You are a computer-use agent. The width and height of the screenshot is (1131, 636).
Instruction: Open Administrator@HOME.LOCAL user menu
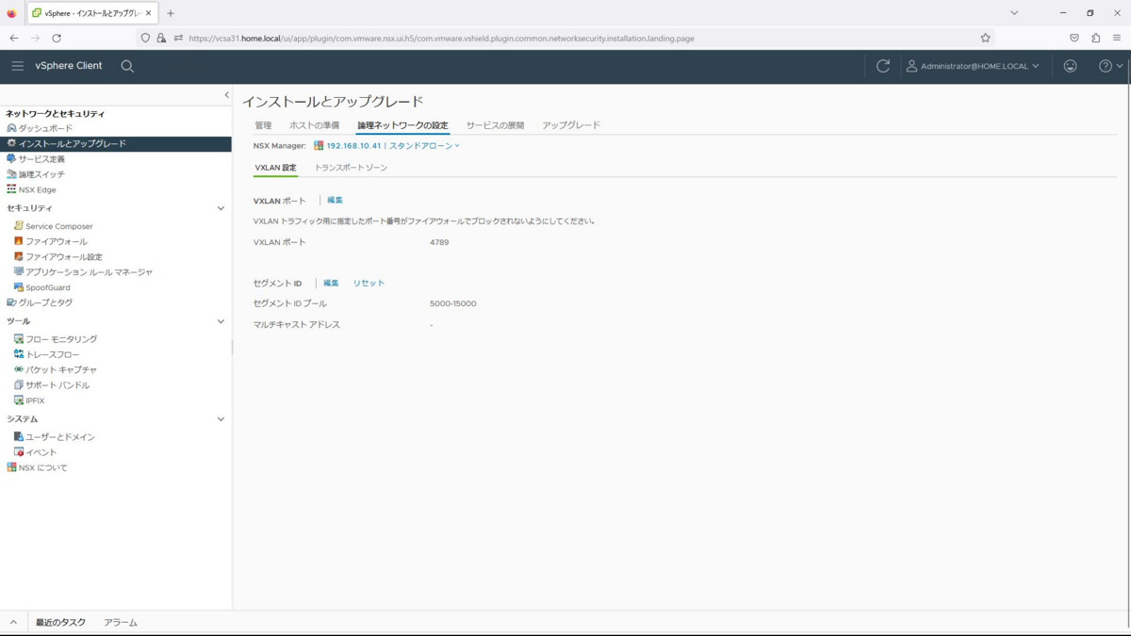tap(973, 66)
